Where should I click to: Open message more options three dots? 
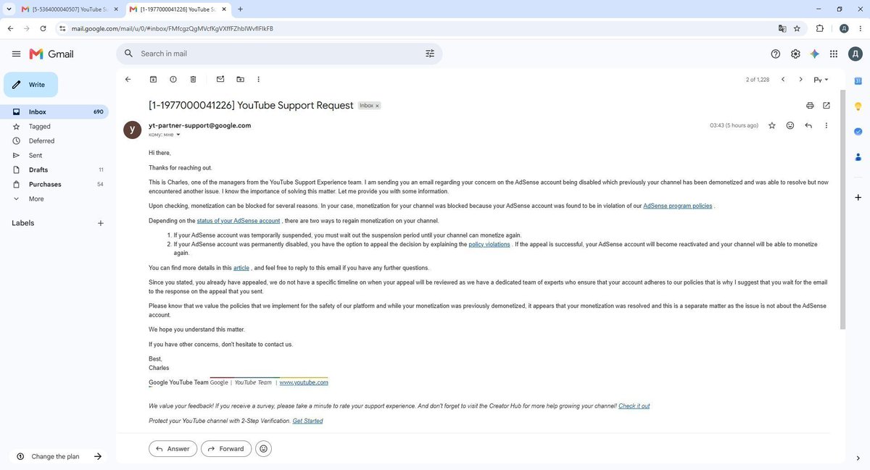pos(826,125)
